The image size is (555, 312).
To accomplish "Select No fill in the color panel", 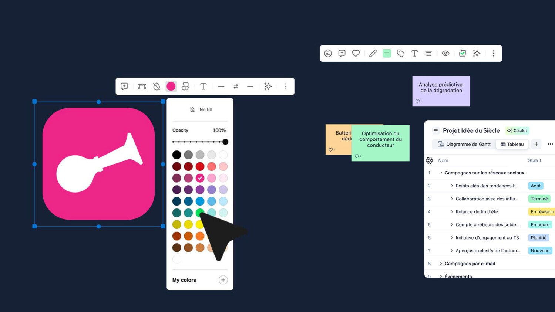I will tap(201, 110).
